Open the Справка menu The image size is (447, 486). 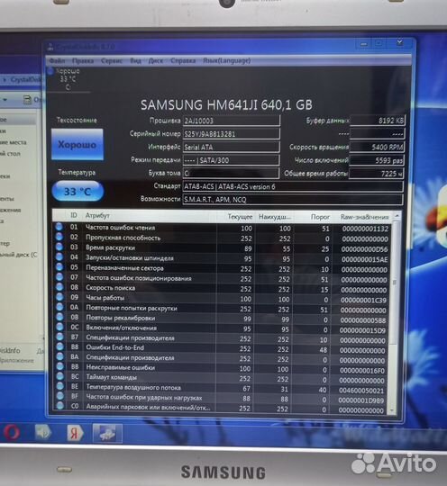point(183,61)
